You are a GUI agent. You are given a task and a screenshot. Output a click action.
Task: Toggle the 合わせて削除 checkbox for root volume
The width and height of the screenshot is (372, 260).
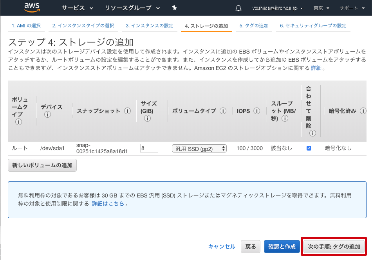[309, 148]
